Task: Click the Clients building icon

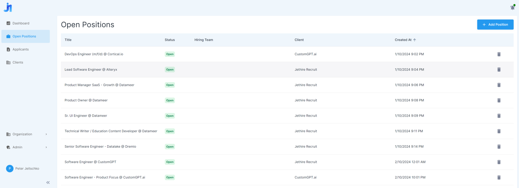Action: tap(8, 62)
